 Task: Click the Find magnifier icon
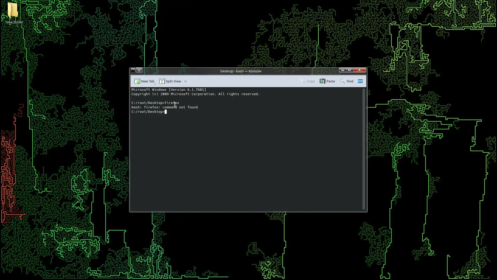(x=342, y=81)
